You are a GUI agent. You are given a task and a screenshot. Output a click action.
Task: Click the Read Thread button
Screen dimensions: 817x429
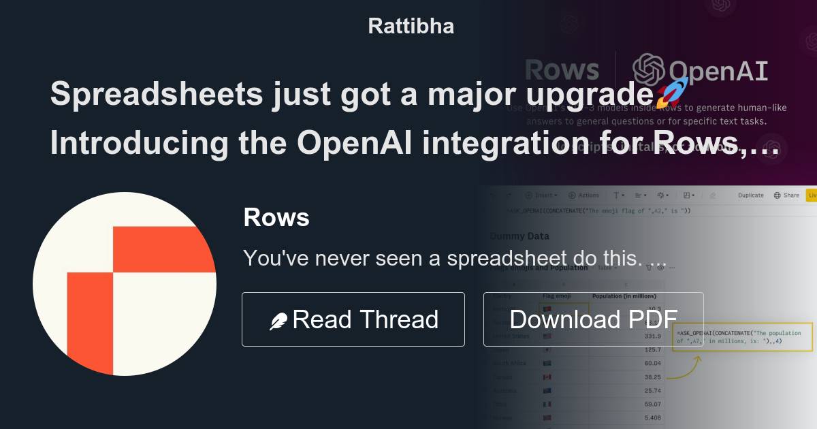pyautogui.click(x=353, y=319)
